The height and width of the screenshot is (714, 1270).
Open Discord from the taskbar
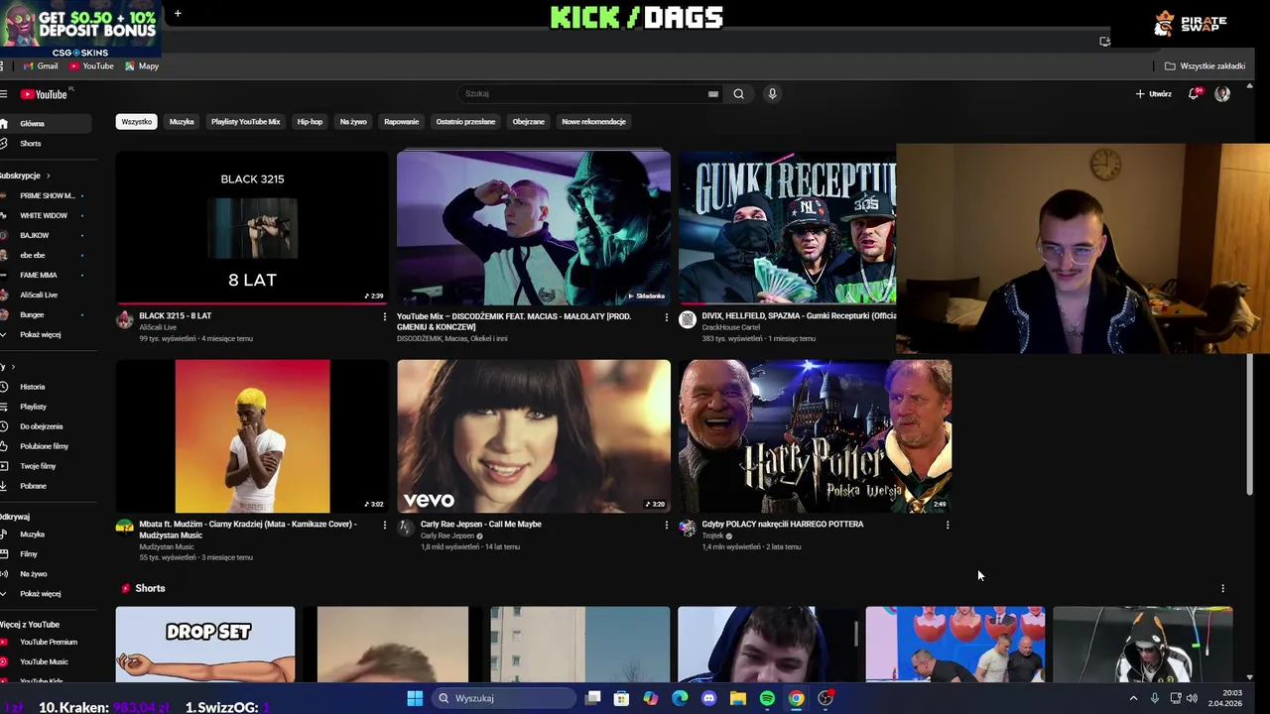coord(708,698)
